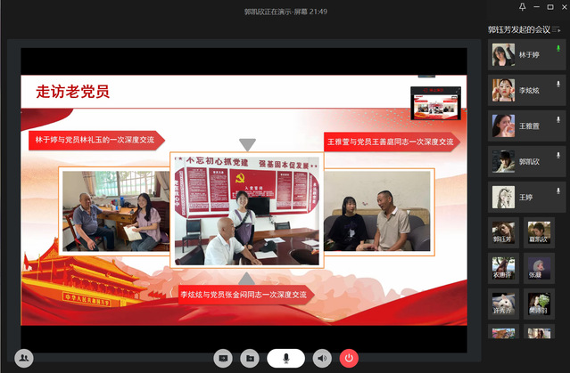Collapse the participant panel using the list arrow icon
This screenshot has height=373, width=570.
[558, 30]
